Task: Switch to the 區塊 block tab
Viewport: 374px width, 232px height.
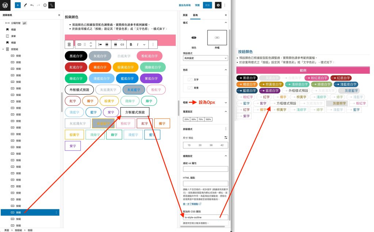Action: point(195,15)
